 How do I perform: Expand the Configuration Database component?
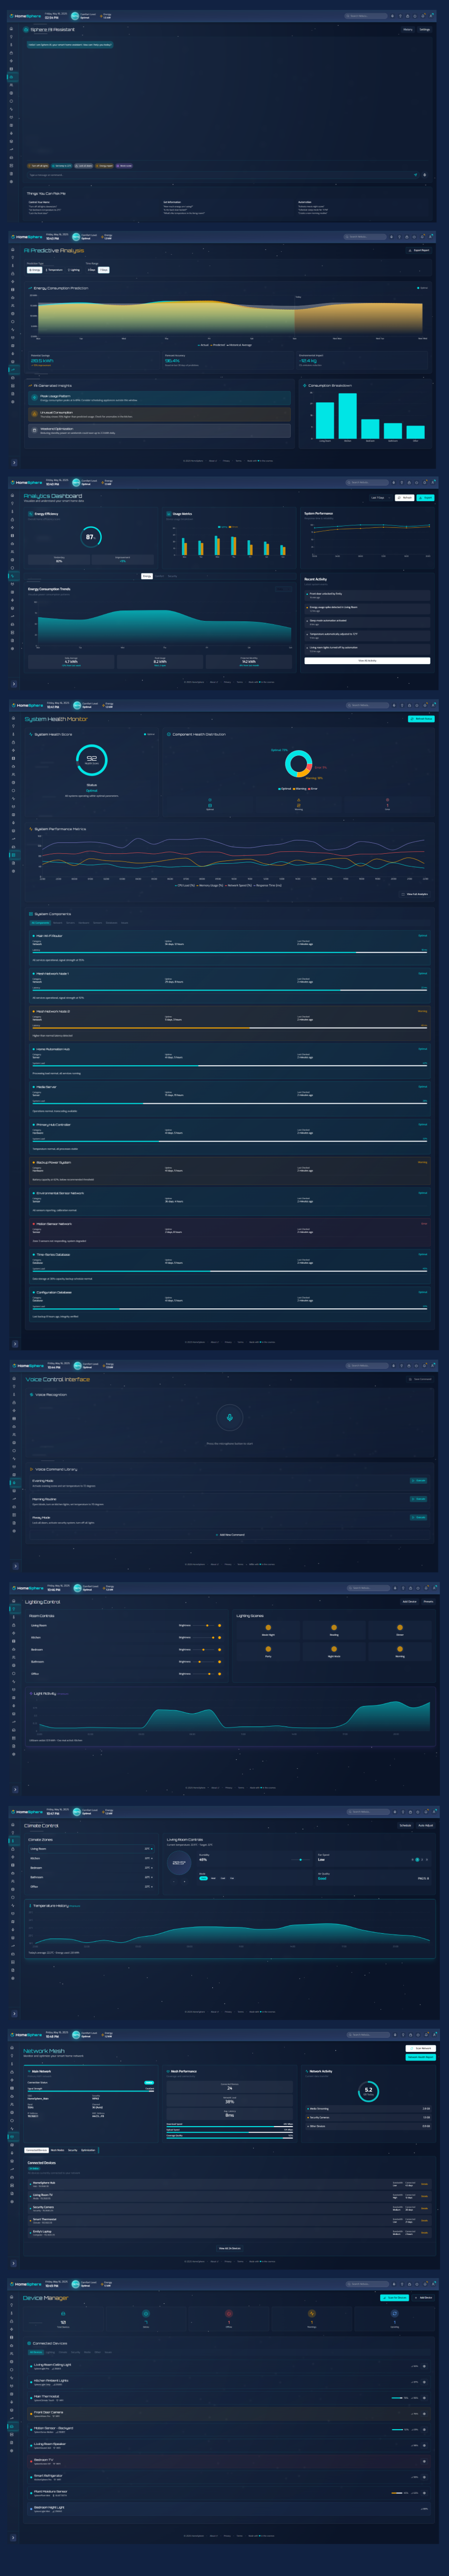click(229, 1304)
